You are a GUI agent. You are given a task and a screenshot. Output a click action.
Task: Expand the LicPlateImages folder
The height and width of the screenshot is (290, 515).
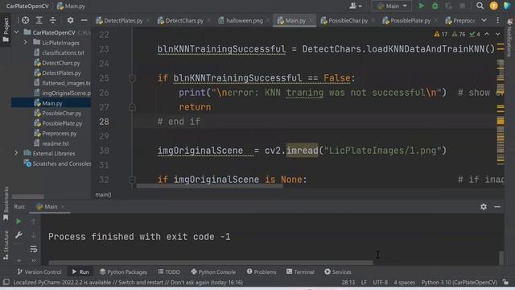coord(25,43)
